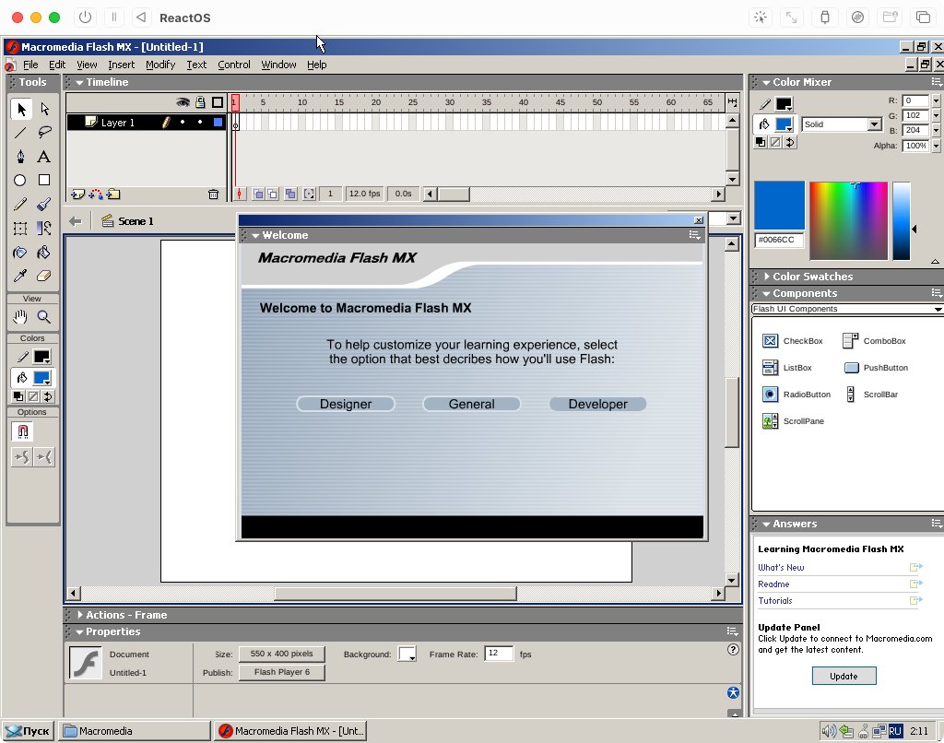This screenshot has width=944, height=743.
Task: Select the Free Transform tool
Action: pos(20,229)
